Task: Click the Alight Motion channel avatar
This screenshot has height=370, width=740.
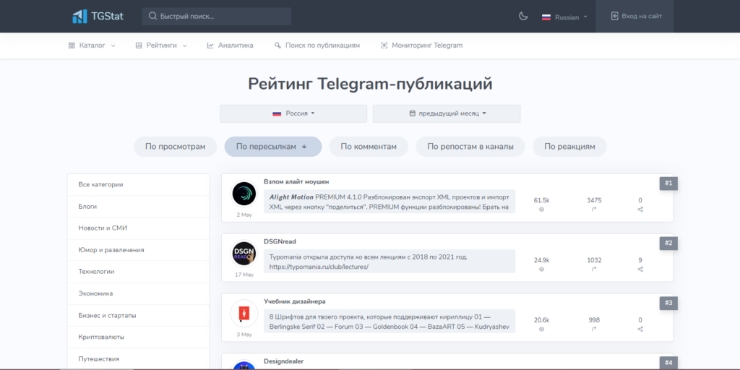Action: tap(244, 194)
